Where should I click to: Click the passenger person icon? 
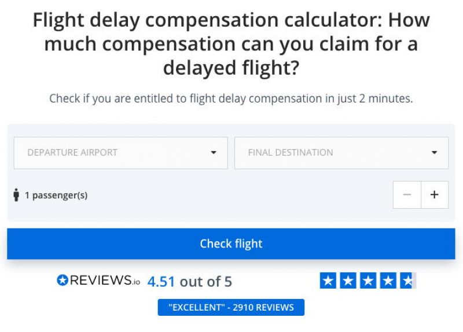16,195
